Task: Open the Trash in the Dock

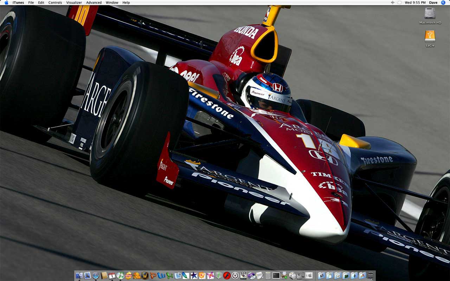Action: coord(371,276)
